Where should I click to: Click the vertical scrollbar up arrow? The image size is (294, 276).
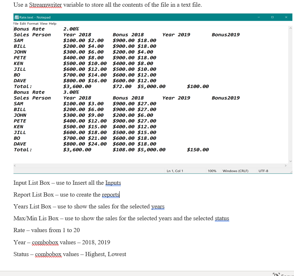tap(290, 28)
